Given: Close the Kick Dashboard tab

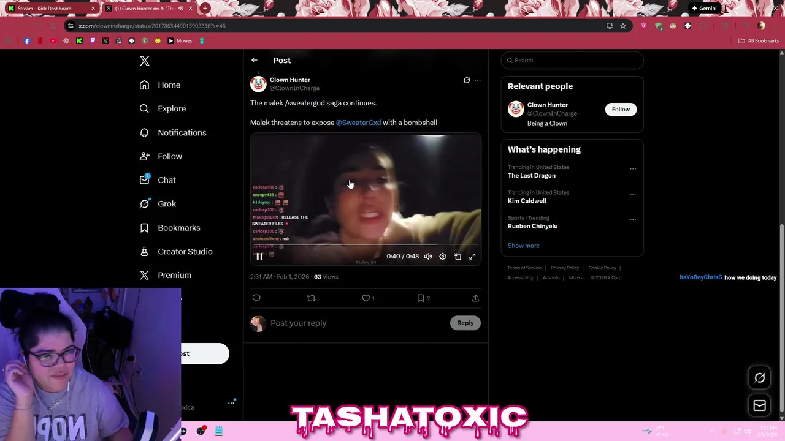Looking at the screenshot, I should click(93, 9).
